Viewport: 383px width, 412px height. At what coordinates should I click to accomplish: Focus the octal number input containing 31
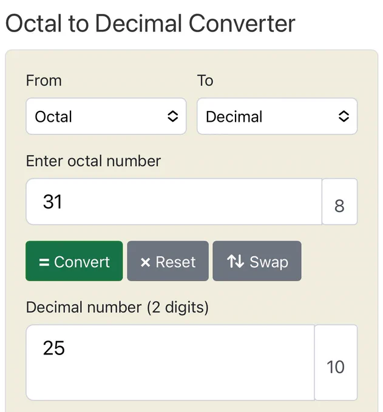pyautogui.click(x=174, y=202)
